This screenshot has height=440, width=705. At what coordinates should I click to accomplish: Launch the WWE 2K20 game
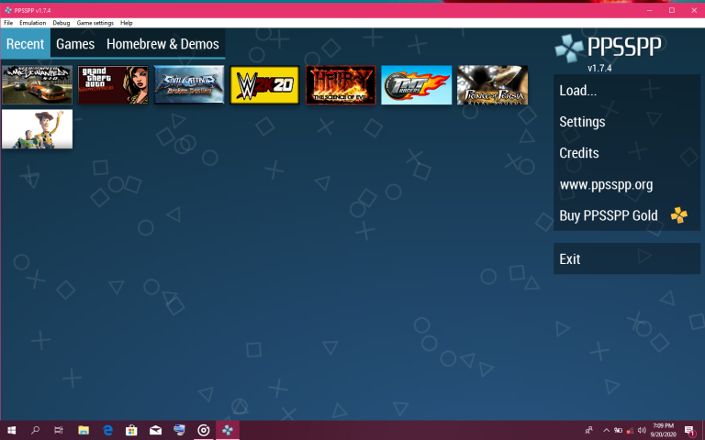coord(264,85)
